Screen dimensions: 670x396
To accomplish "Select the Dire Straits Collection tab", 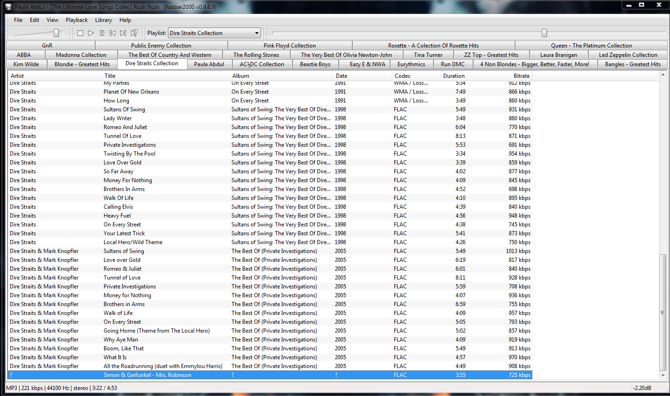I will point(152,63).
